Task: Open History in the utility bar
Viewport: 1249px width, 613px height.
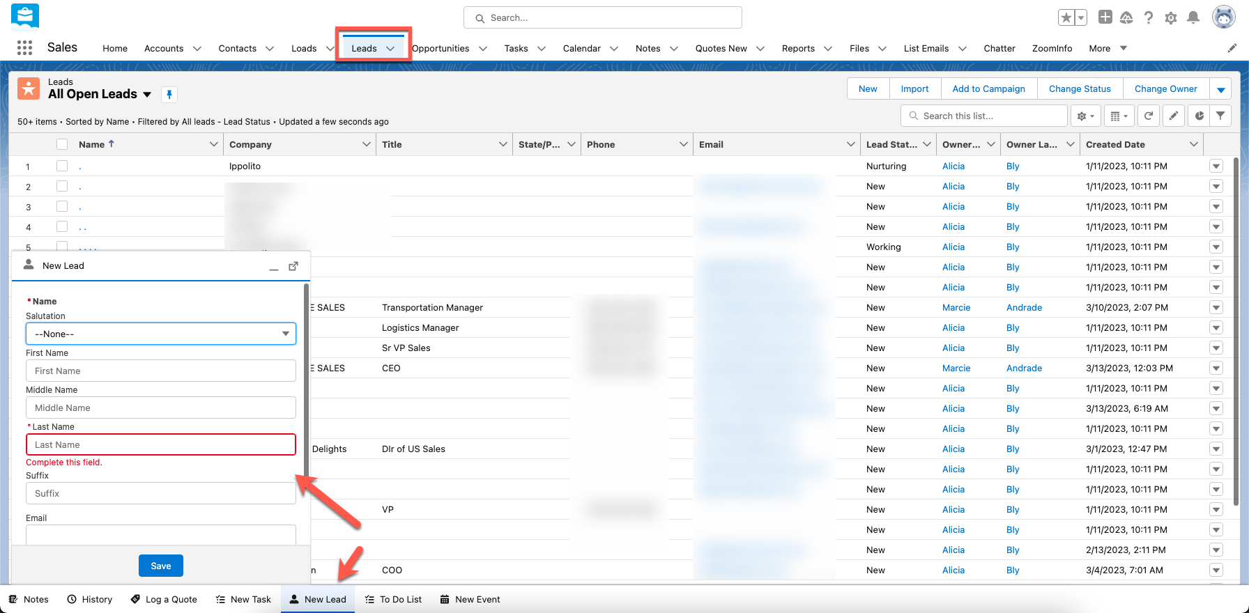Action: 90,599
